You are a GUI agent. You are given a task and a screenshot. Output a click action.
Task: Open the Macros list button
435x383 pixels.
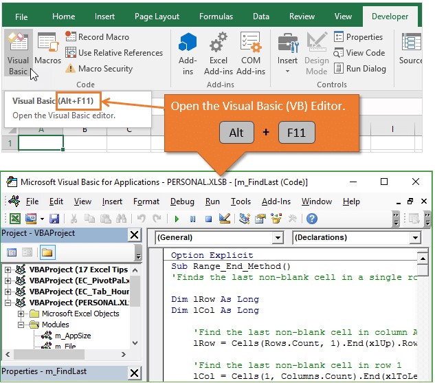coord(47,50)
